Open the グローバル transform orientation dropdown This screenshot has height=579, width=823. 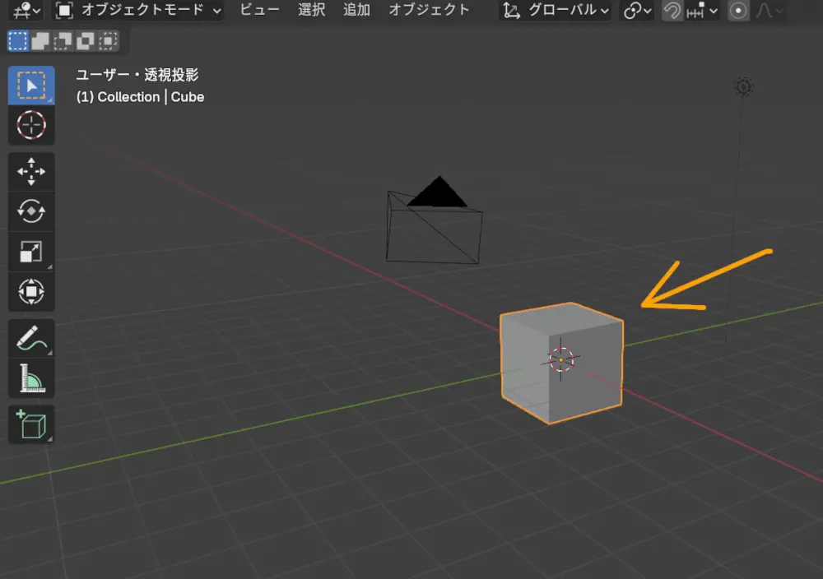click(x=555, y=10)
